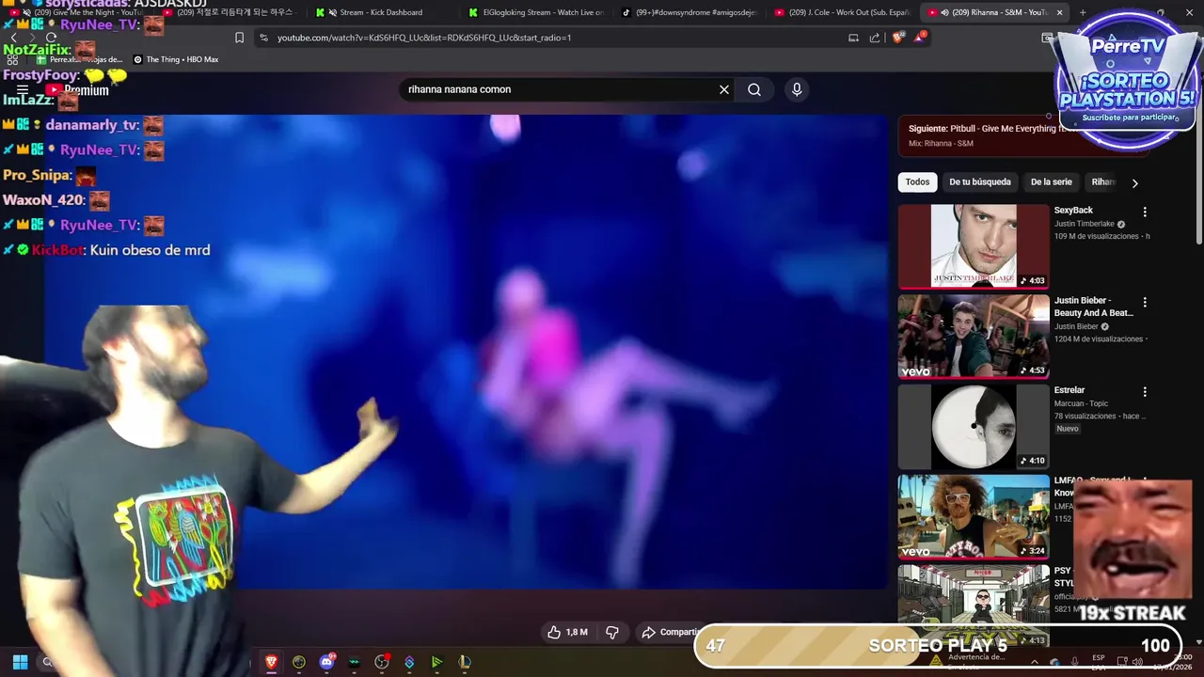Like the video with 1,8 M thumbs-up
This screenshot has height=677, width=1204.
pos(567,632)
